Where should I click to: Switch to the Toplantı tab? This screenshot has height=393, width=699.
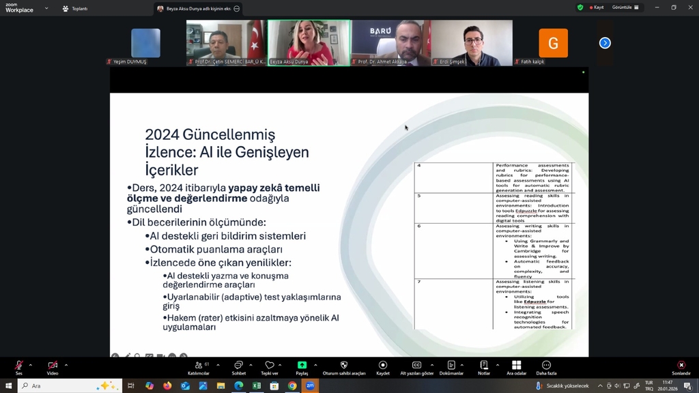(75, 8)
